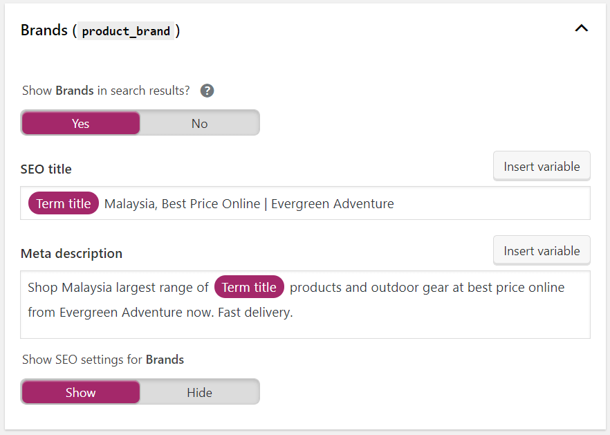The width and height of the screenshot is (610, 435).
Task: Click the 'Show SEO settings for Brands' label
Action: pyautogui.click(x=102, y=360)
